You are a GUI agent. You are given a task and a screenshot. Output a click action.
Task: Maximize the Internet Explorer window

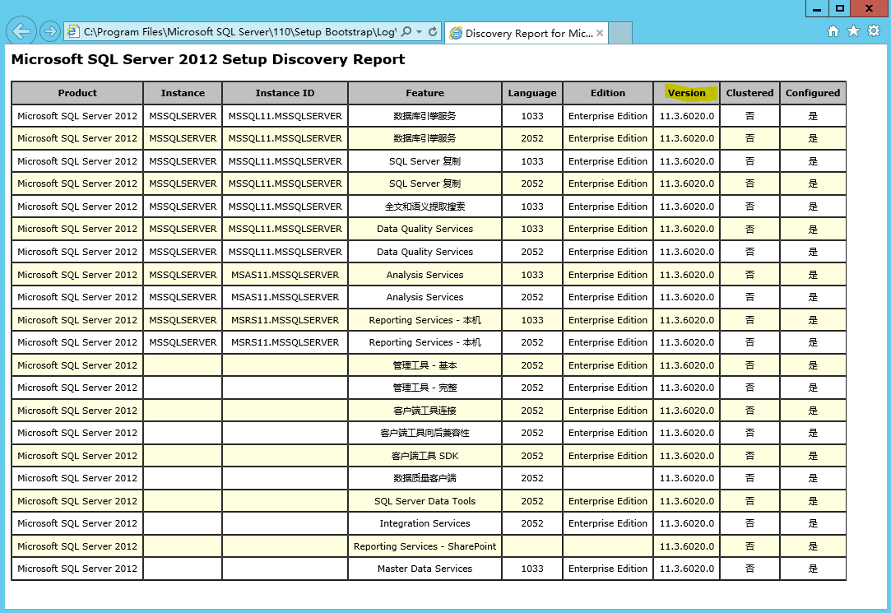[x=839, y=8]
